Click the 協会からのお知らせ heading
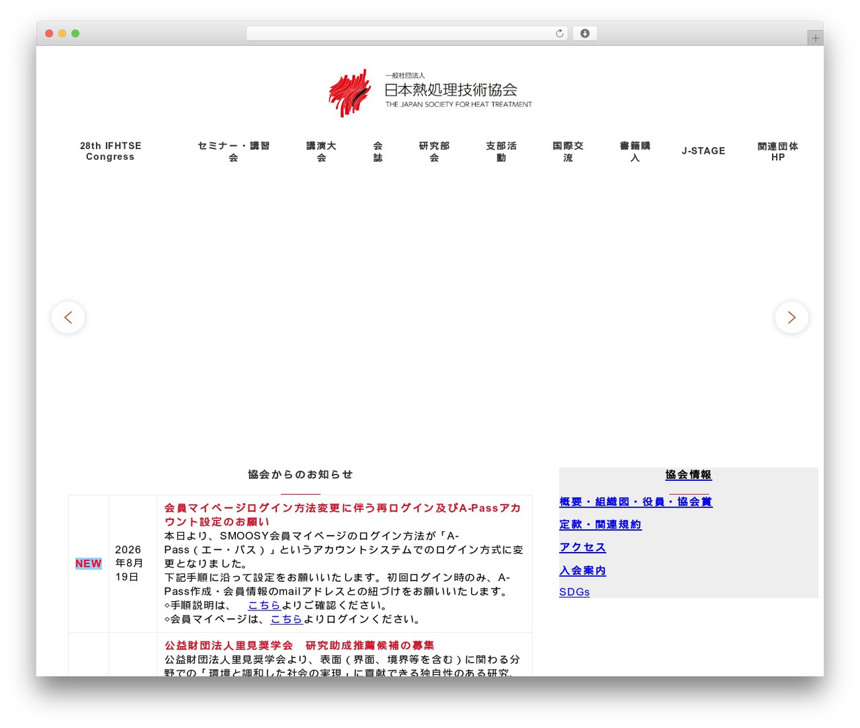860x728 pixels. (x=300, y=475)
